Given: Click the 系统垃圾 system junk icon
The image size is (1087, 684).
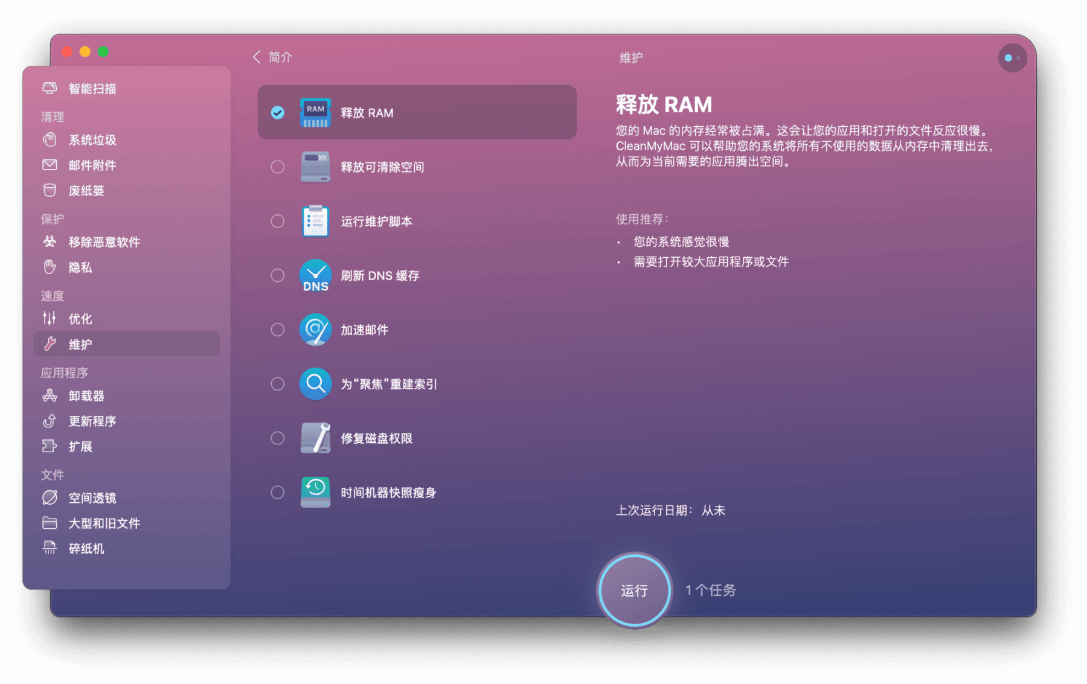Looking at the screenshot, I should click(x=50, y=140).
